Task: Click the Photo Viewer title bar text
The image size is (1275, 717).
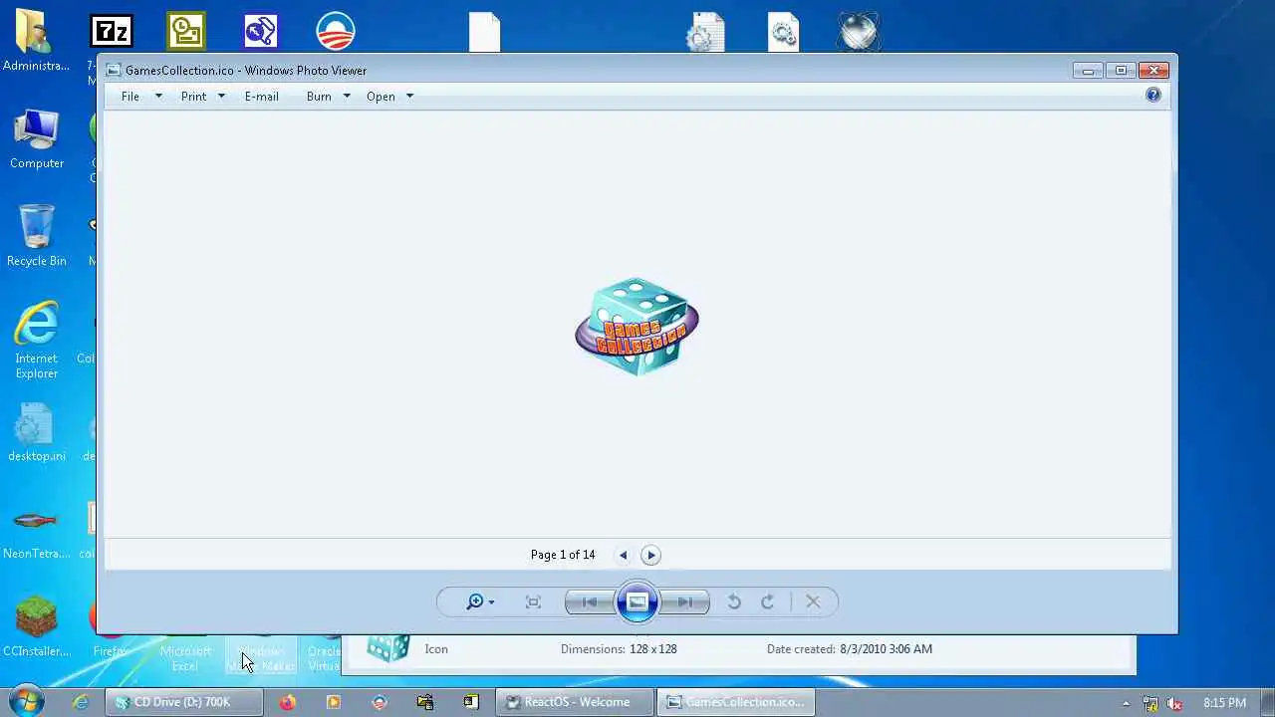Action: [x=246, y=71]
